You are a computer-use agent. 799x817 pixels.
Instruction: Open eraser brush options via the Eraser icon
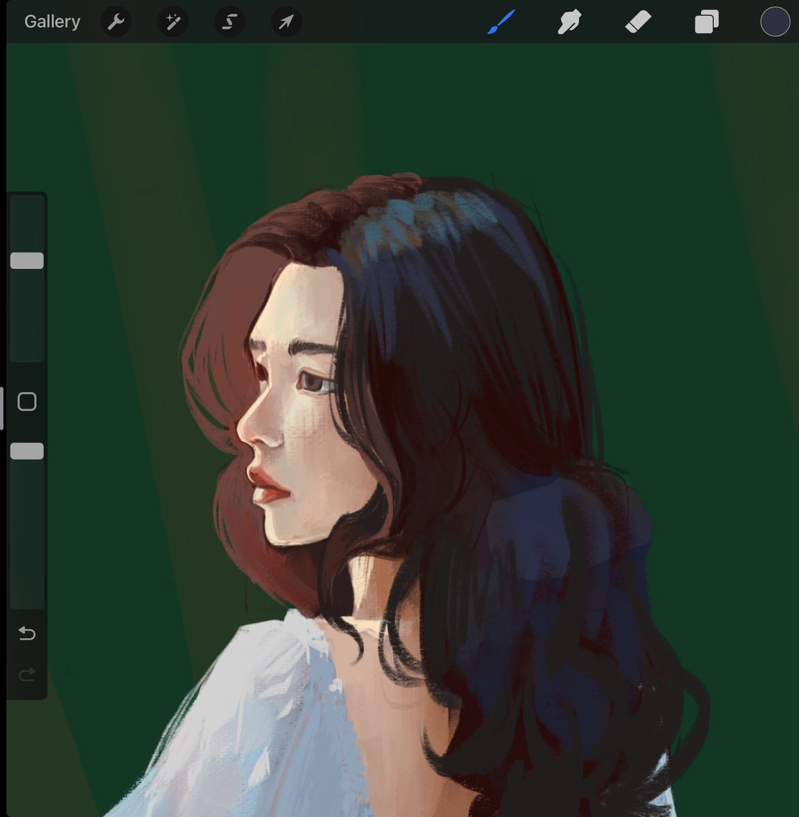point(638,21)
